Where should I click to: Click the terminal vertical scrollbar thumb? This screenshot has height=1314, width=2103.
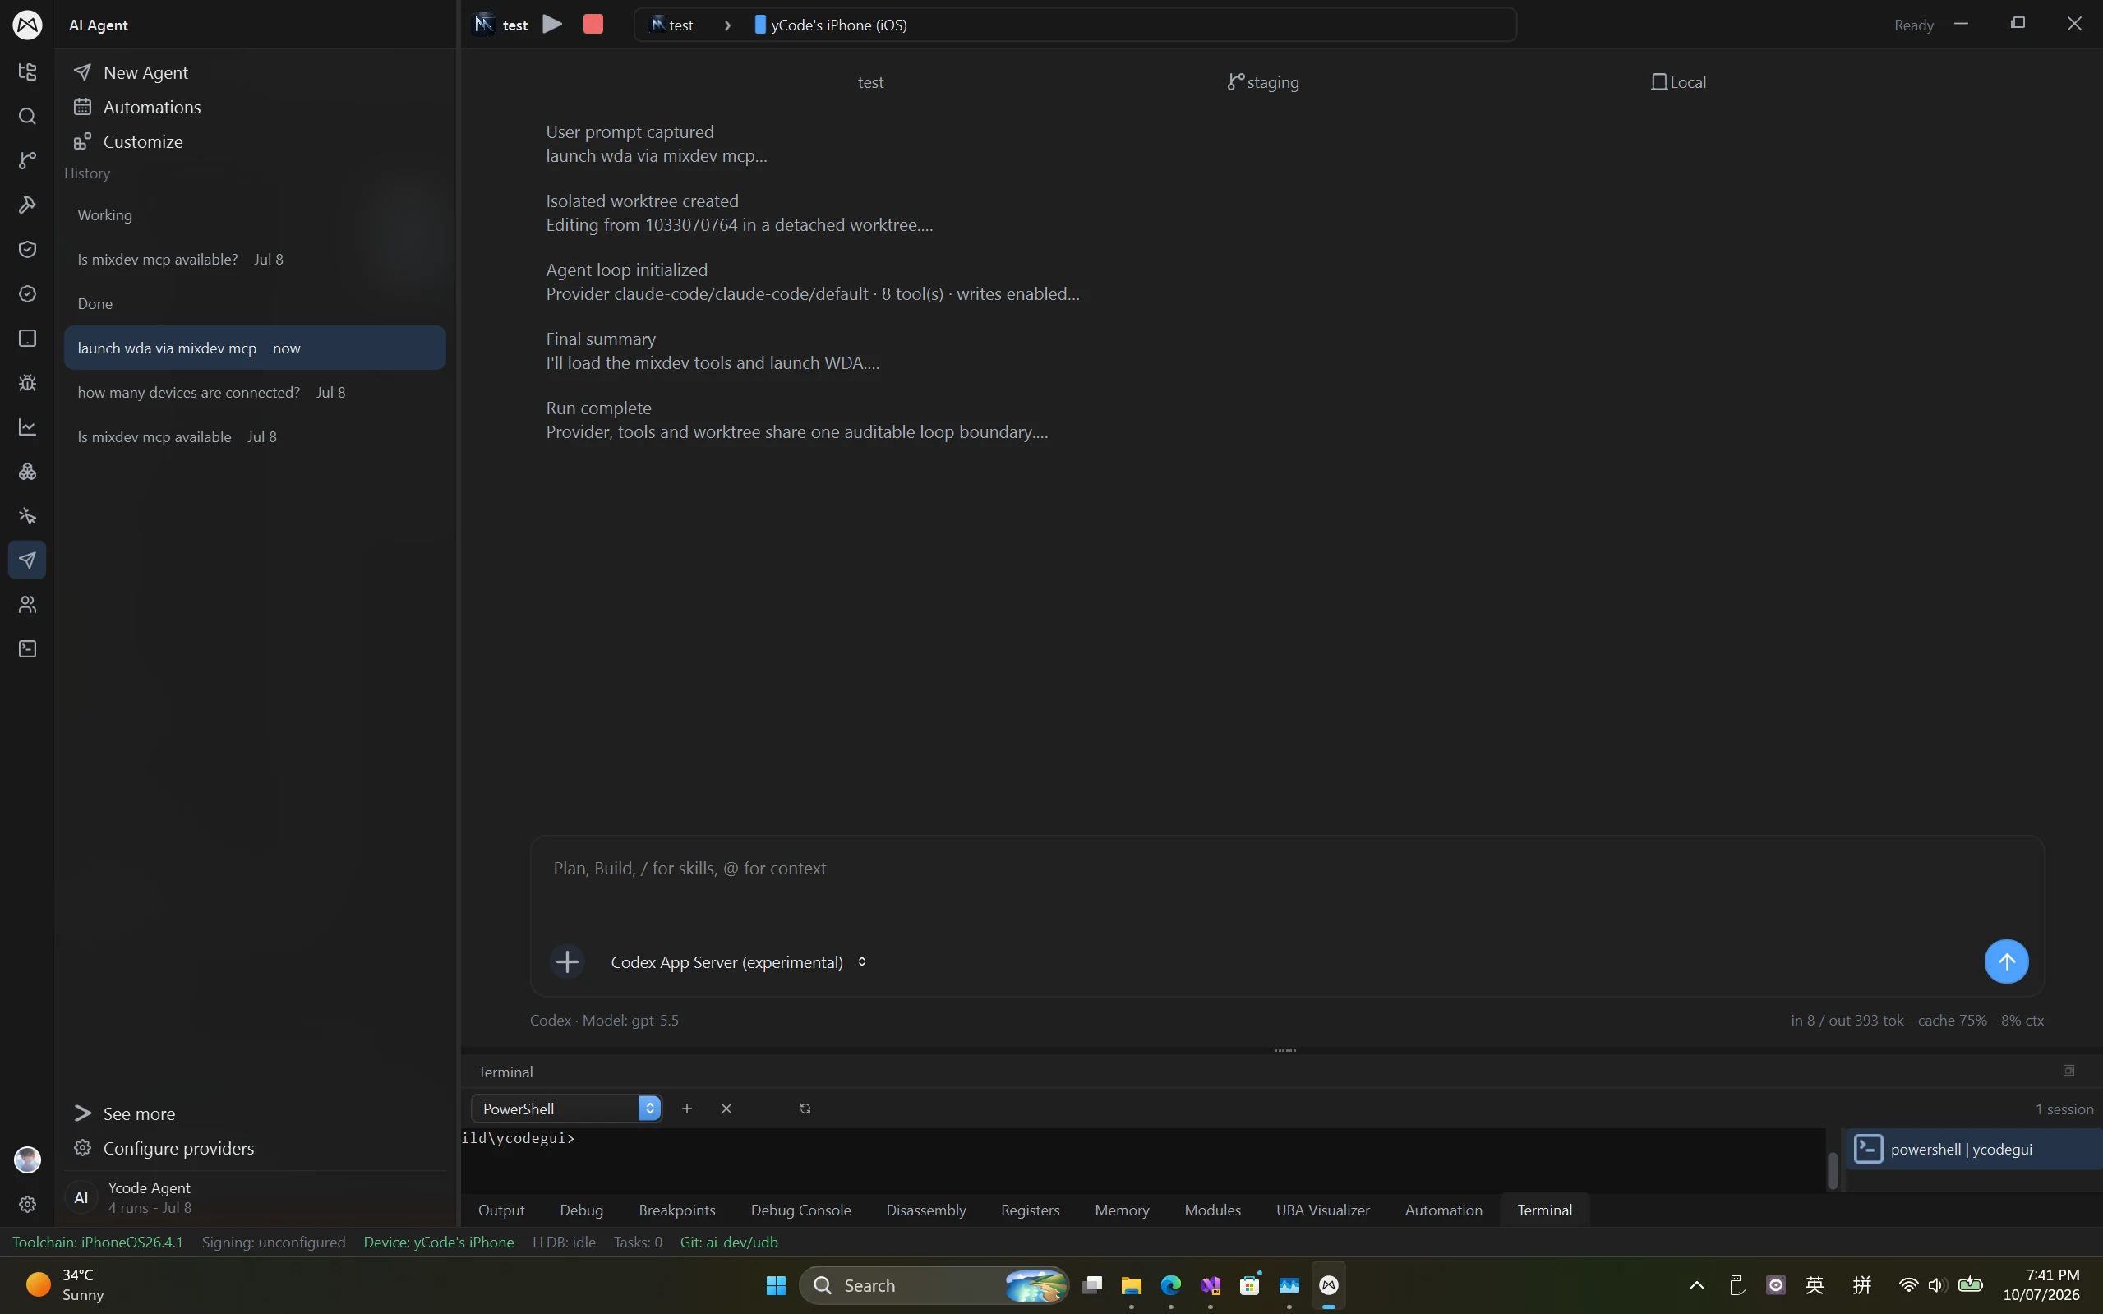coord(1833,1171)
